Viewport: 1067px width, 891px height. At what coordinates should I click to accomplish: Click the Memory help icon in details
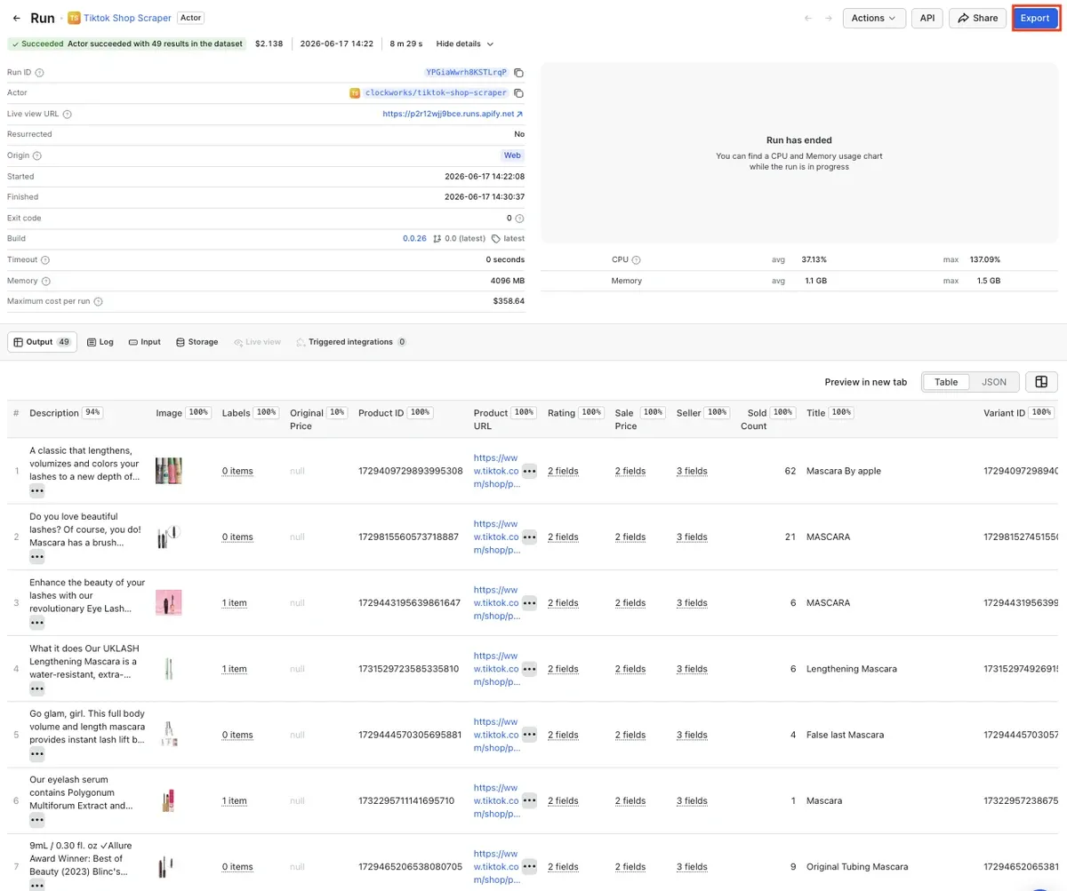[45, 281]
